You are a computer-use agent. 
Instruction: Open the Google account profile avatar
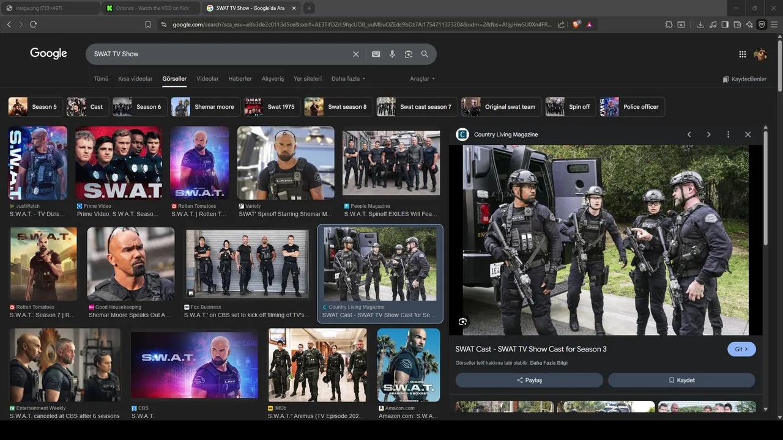coord(760,54)
